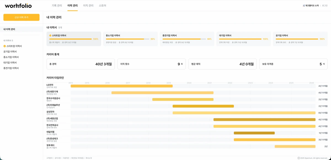
Task: Click the 평균 재직 4년 0개월 stat card
Action: 222,64
